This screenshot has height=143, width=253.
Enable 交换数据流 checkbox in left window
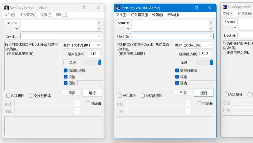[31, 95]
